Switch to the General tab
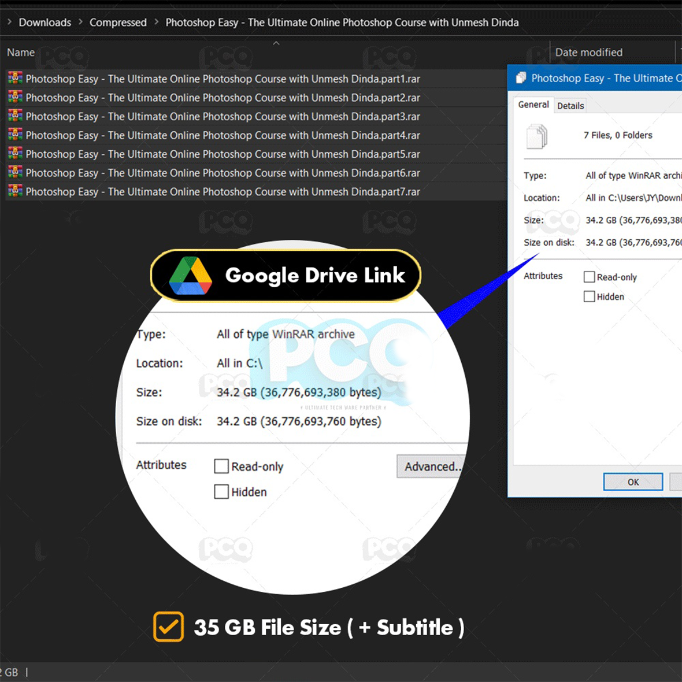The height and width of the screenshot is (682, 682). coord(533,105)
